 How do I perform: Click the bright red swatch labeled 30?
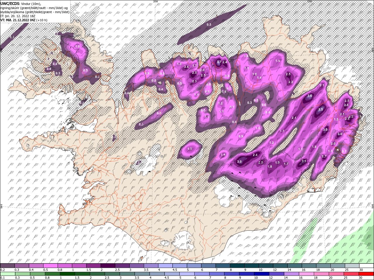click(366, 274)
